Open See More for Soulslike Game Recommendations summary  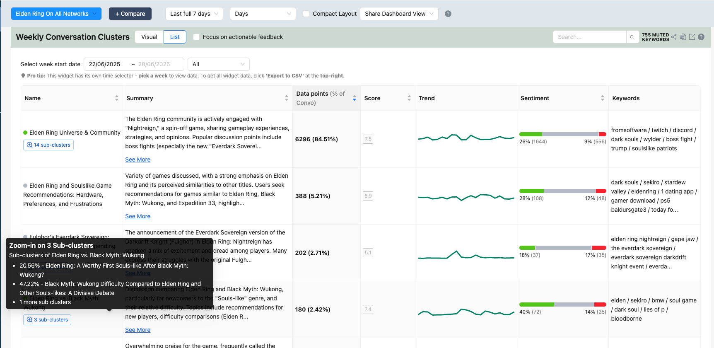pos(138,216)
